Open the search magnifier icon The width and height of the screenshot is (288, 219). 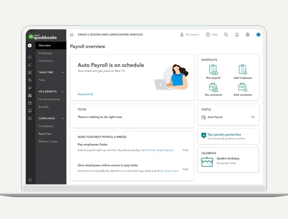[226, 35]
